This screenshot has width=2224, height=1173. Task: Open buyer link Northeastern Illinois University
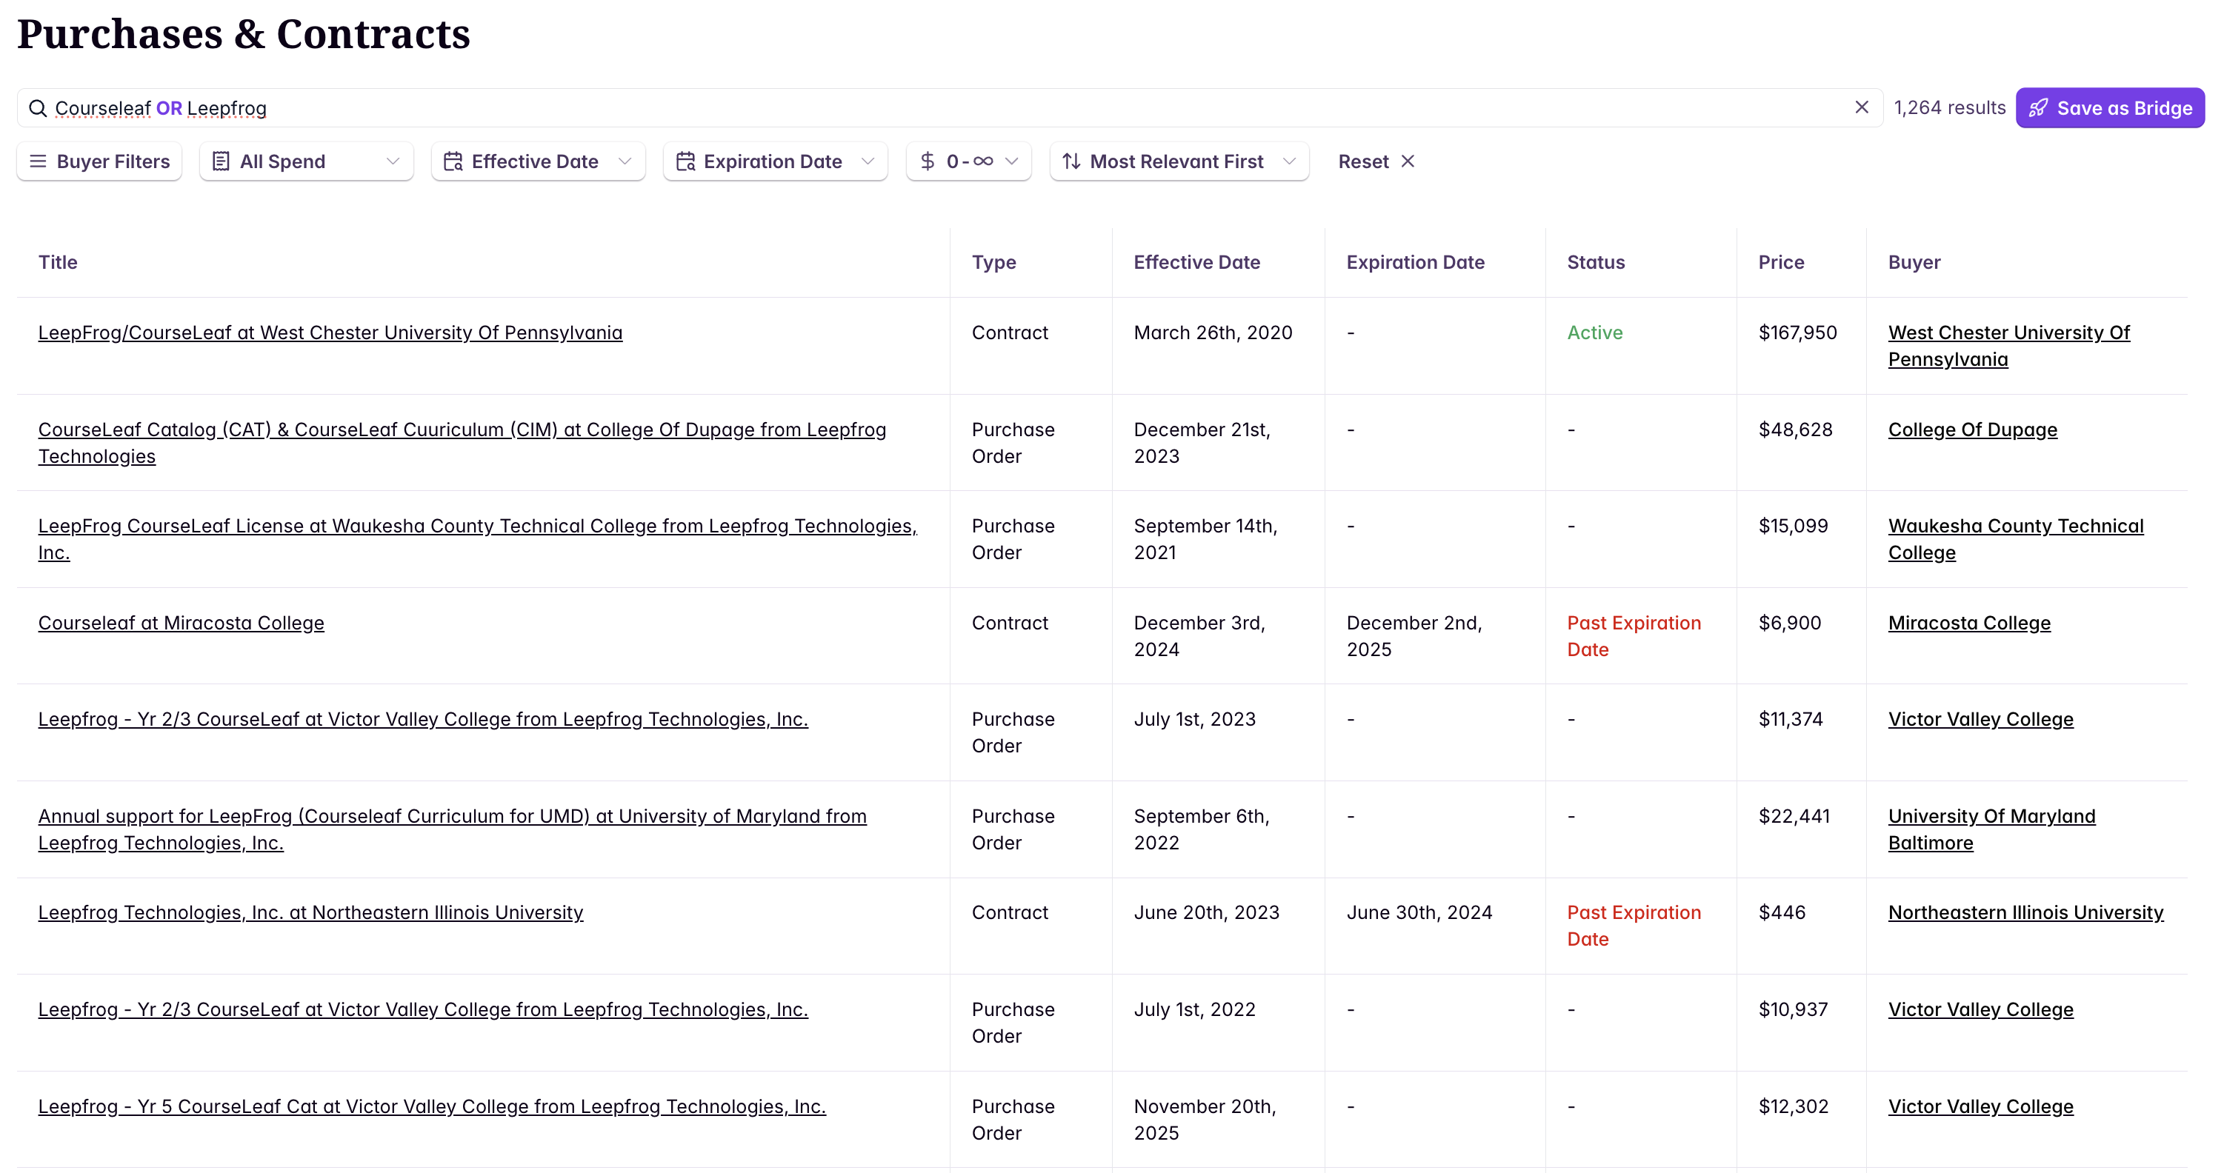(2025, 912)
